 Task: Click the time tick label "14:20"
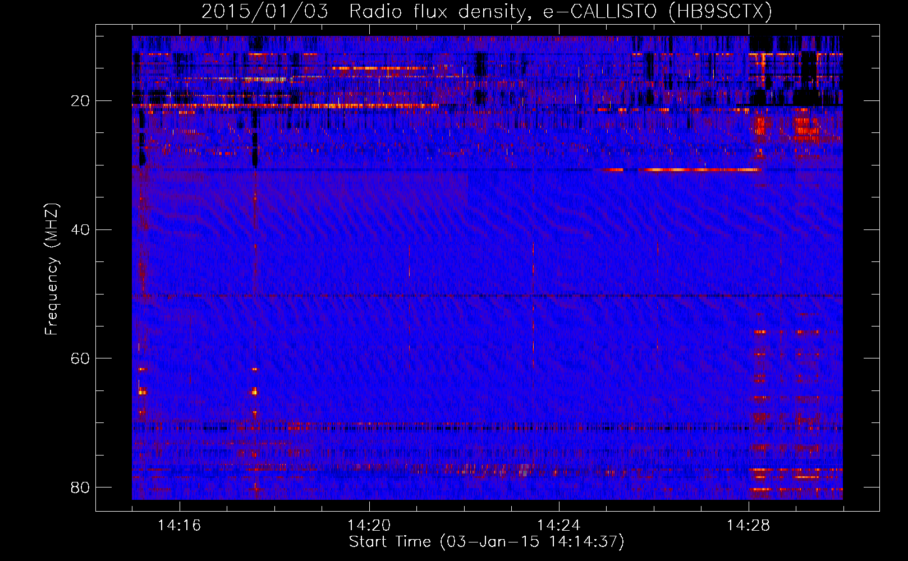coord(369,526)
